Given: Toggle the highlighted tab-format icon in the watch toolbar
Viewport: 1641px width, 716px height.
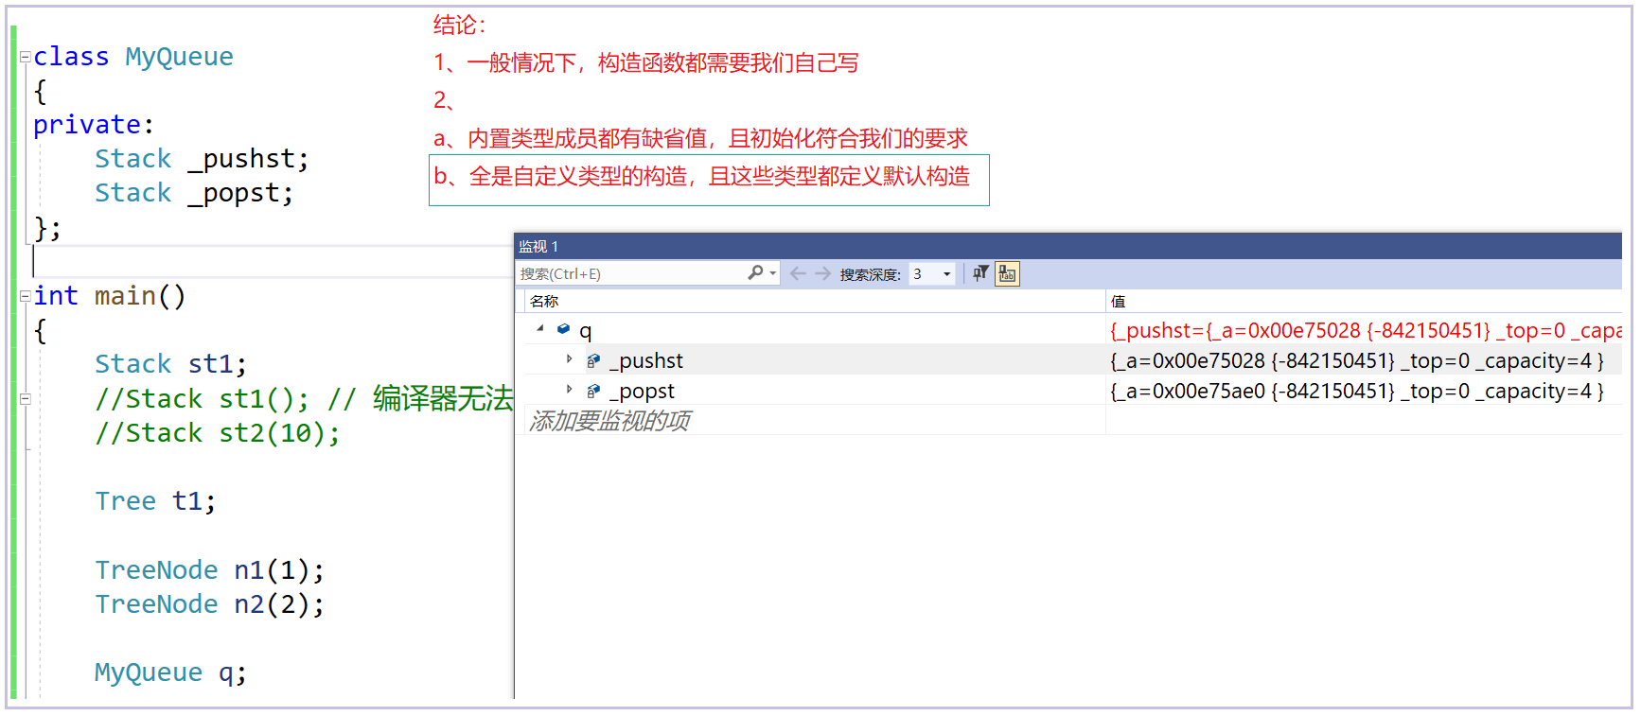Looking at the screenshot, I should pos(1007,273).
